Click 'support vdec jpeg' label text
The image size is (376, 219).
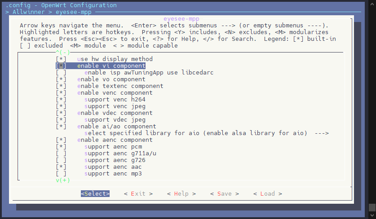click(x=115, y=119)
